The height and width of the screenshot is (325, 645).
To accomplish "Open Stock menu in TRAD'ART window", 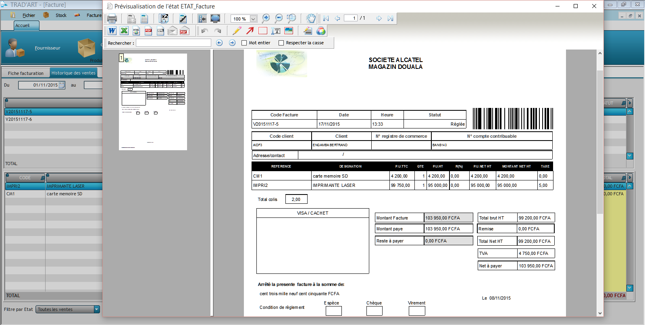I will coord(61,15).
